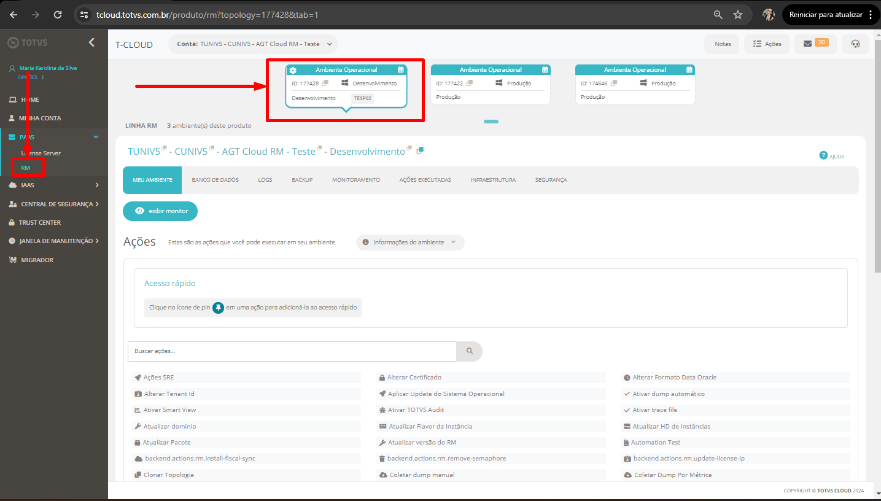Open 'Alterar Formato Data Oracle' action

[735, 378]
